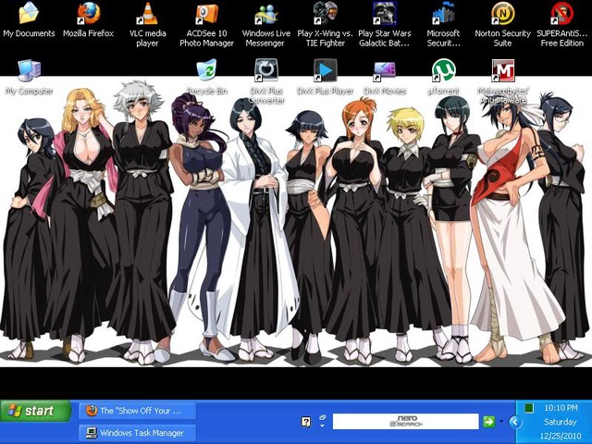Open the DivX Movies shortcut
This screenshot has width=592, height=444.
385,70
